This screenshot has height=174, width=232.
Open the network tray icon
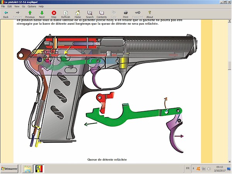[204, 169]
